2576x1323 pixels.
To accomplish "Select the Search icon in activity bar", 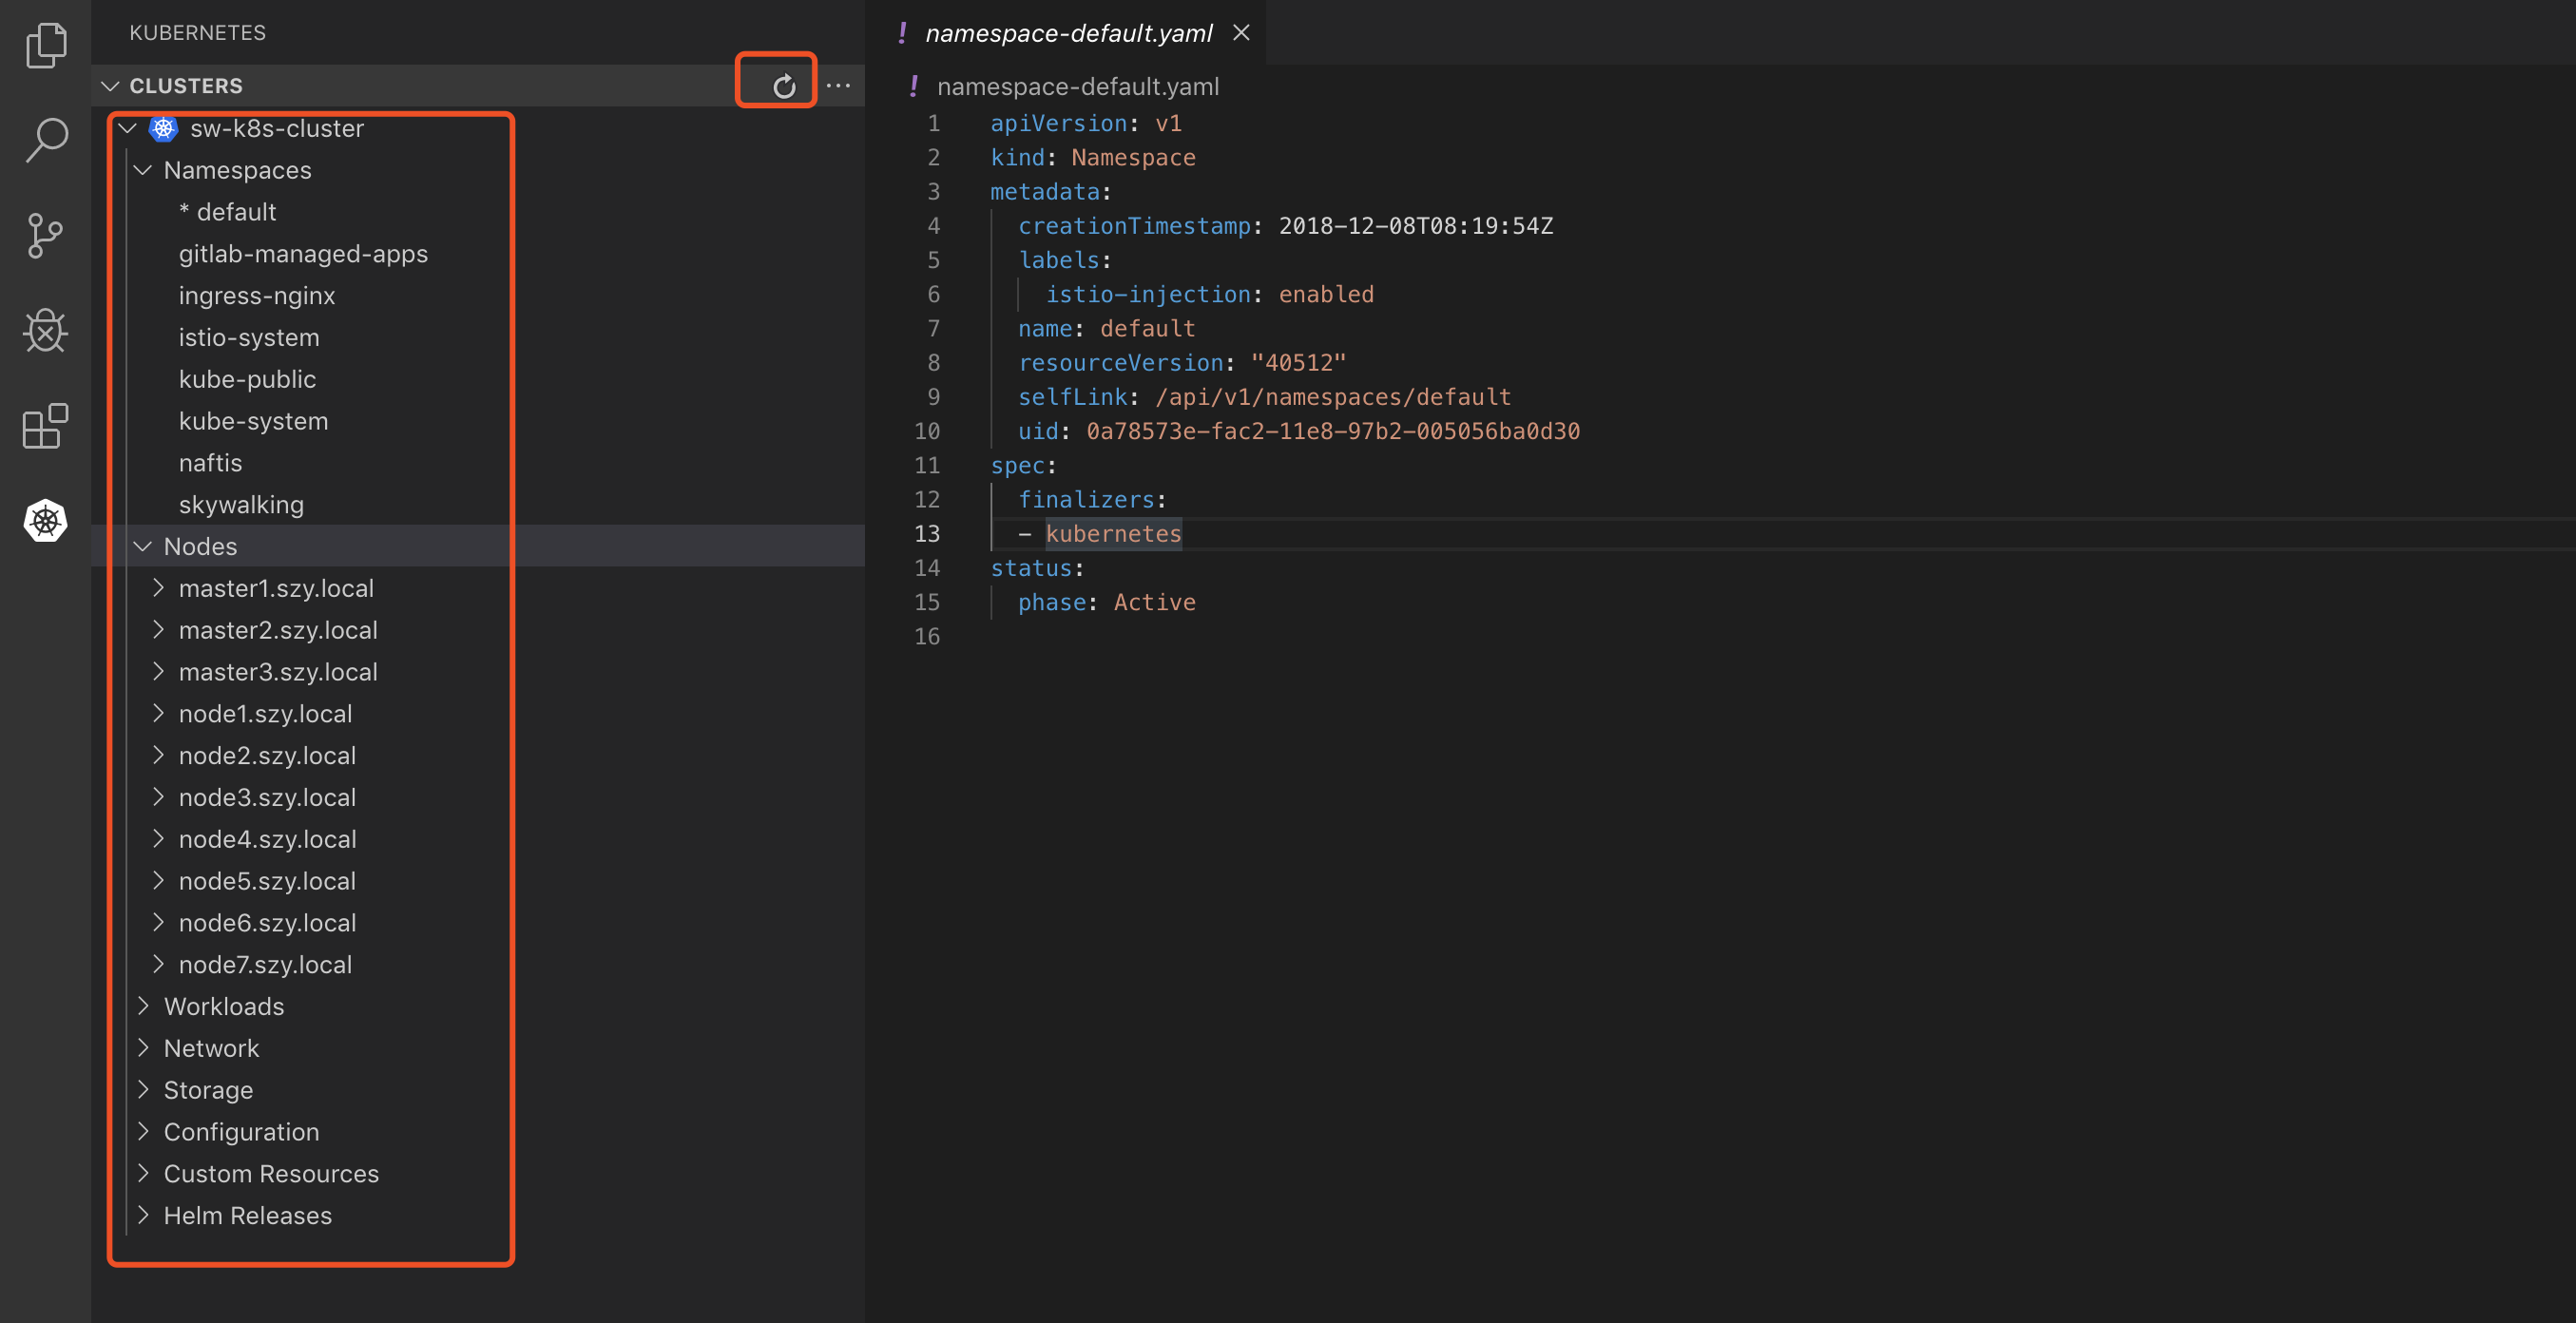I will 45,141.
